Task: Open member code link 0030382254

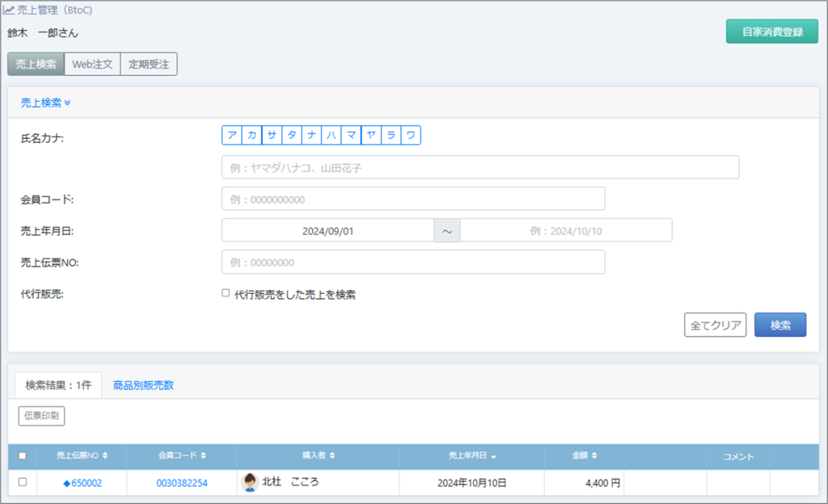Action: tap(182, 483)
